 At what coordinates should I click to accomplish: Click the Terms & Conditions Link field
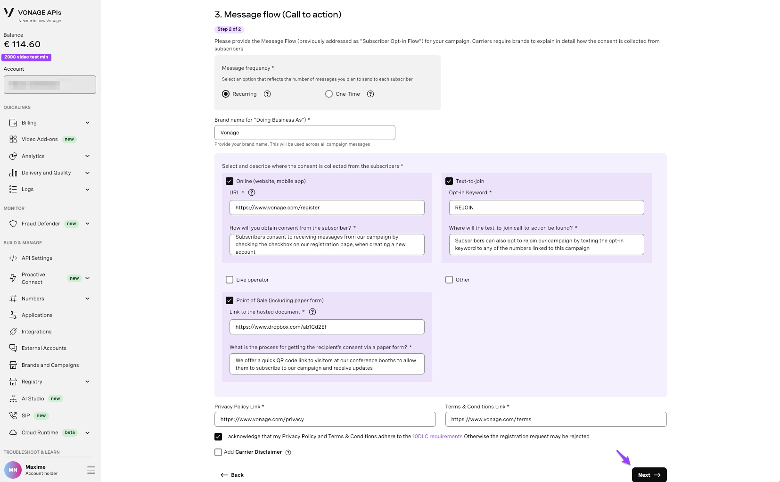click(556, 419)
